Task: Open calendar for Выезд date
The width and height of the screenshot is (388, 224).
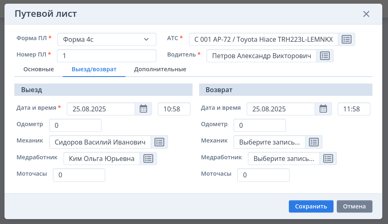Action: [x=143, y=109]
